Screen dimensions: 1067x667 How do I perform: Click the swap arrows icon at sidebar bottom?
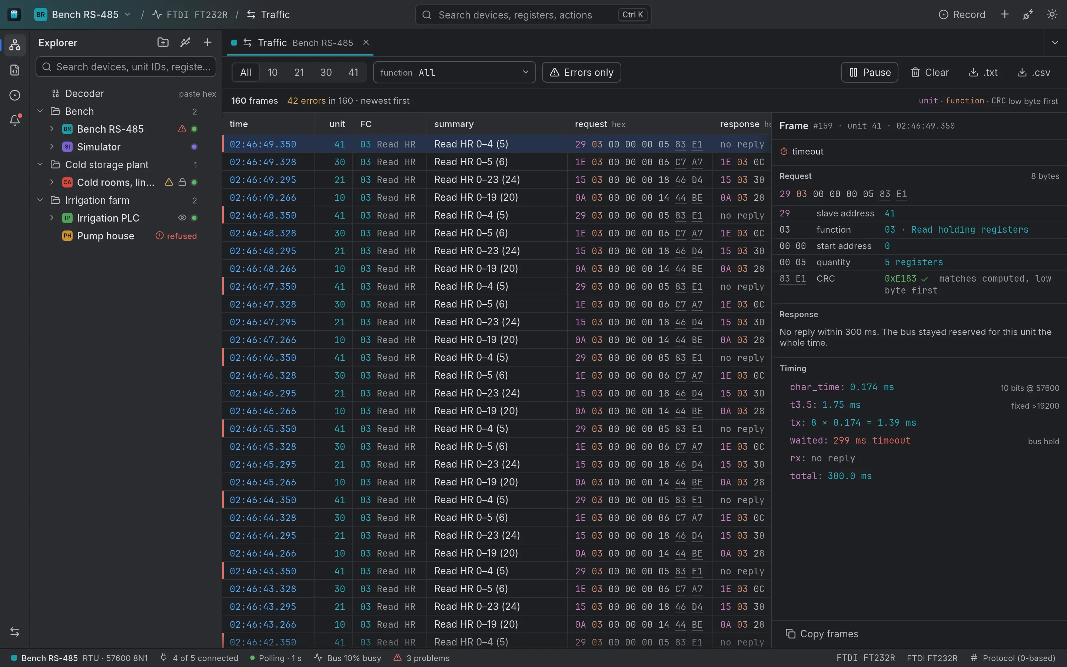[14, 632]
